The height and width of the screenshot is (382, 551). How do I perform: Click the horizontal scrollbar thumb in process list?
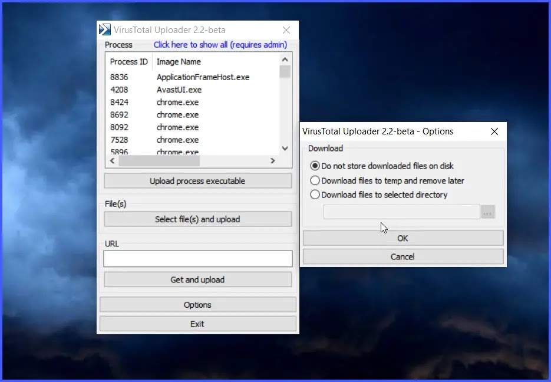coord(159,161)
